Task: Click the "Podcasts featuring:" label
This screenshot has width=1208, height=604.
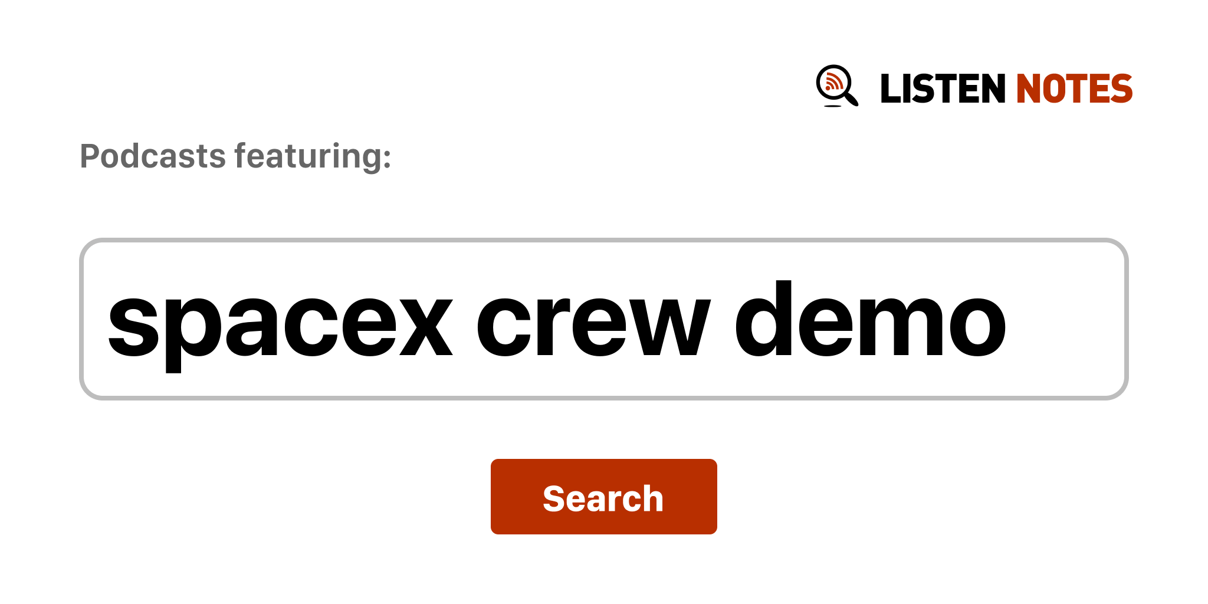Action: (235, 156)
